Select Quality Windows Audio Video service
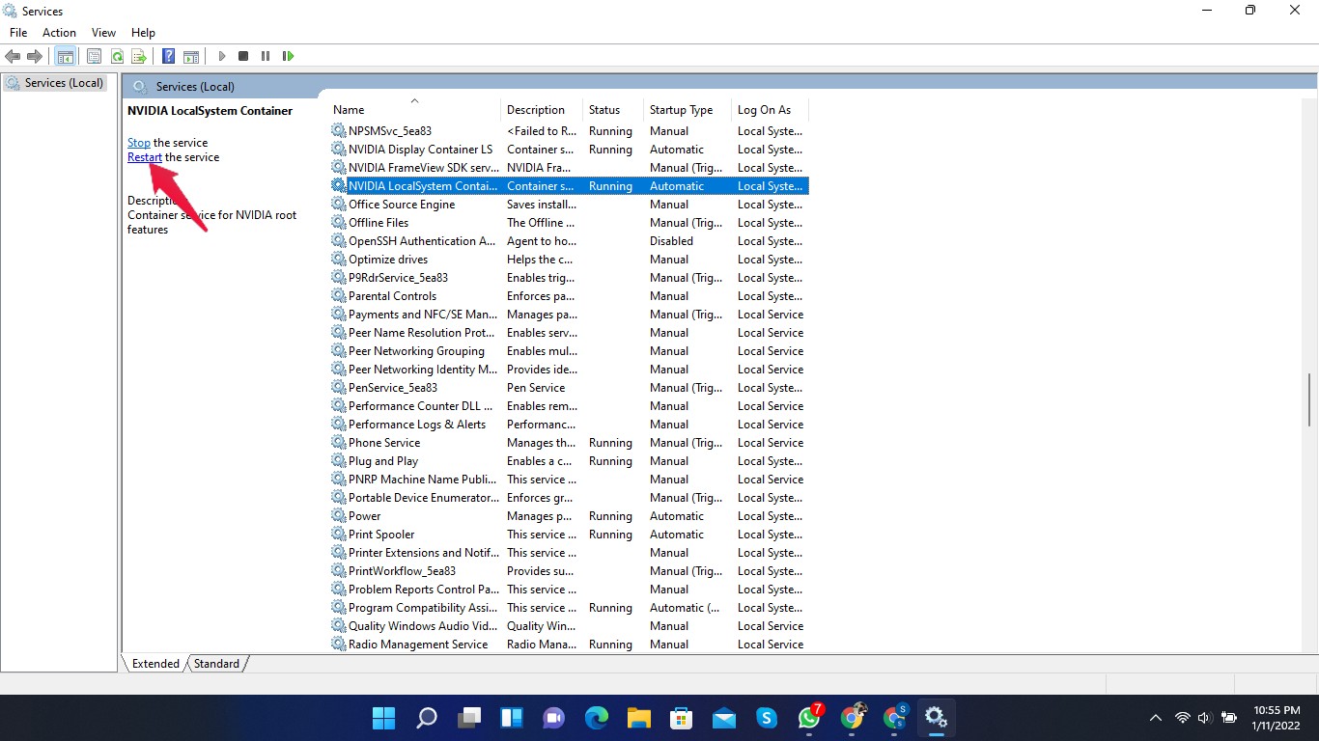 570,626
